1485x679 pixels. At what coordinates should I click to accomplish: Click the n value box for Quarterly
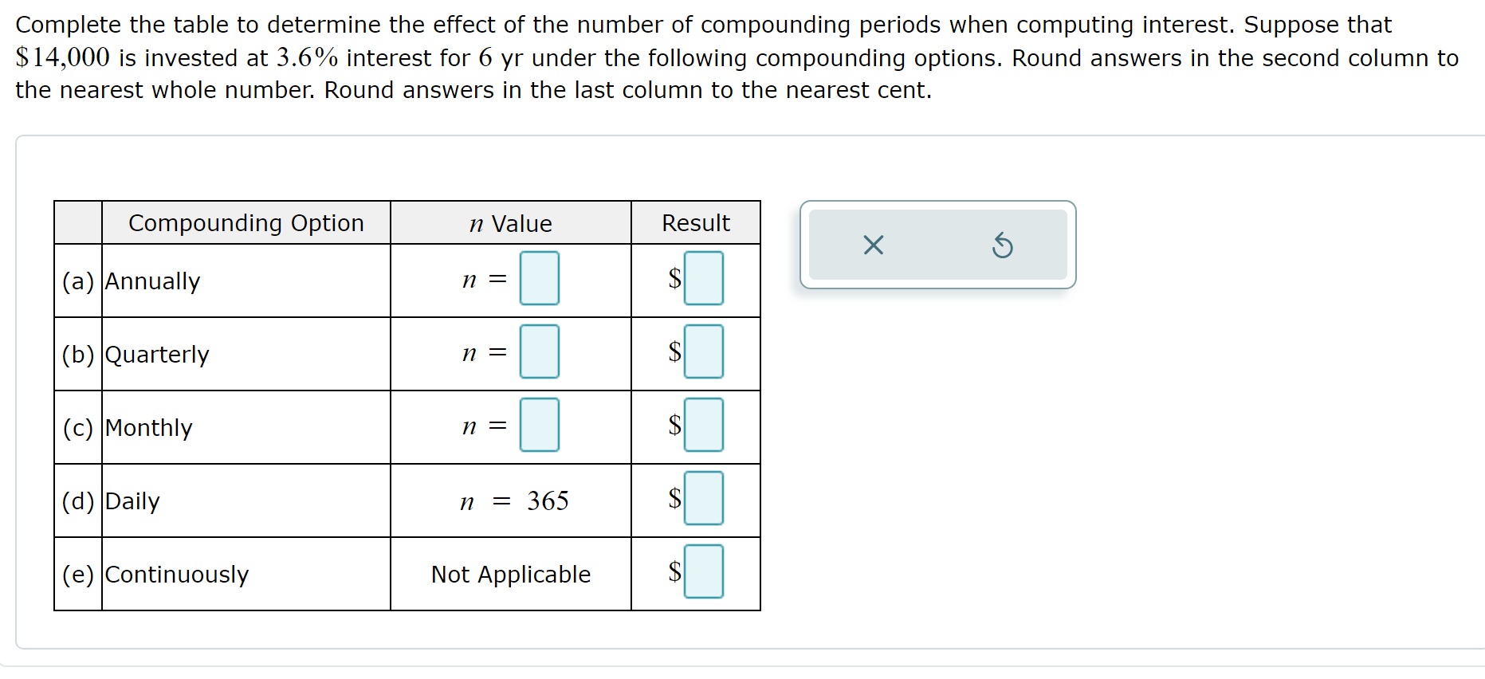(540, 351)
